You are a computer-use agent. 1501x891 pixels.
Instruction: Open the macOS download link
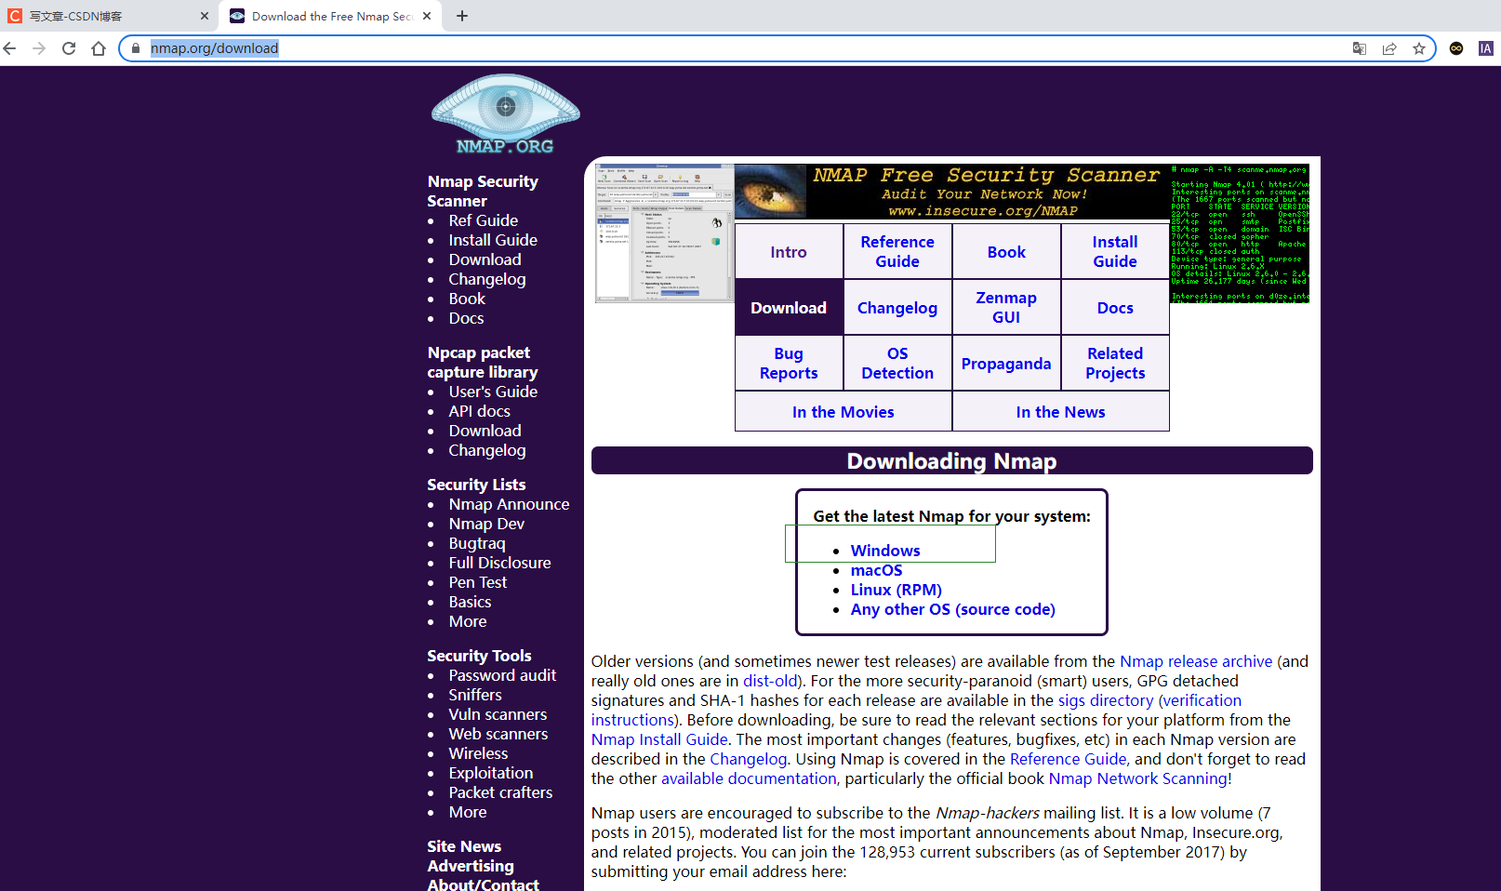tap(875, 570)
